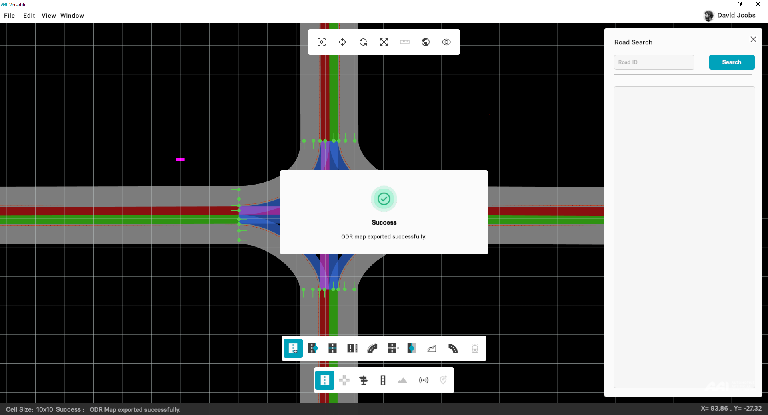Open the File menu
768x415 pixels.
point(10,16)
